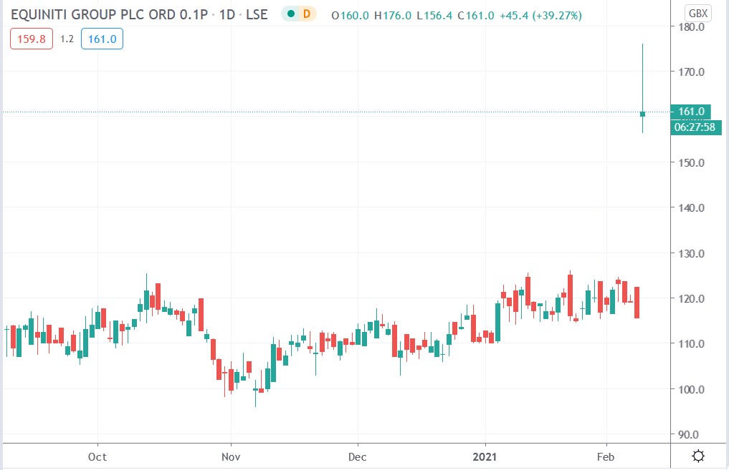The image size is (729, 470).
Task: Click the Dec label on time axis
Action: pos(357,457)
